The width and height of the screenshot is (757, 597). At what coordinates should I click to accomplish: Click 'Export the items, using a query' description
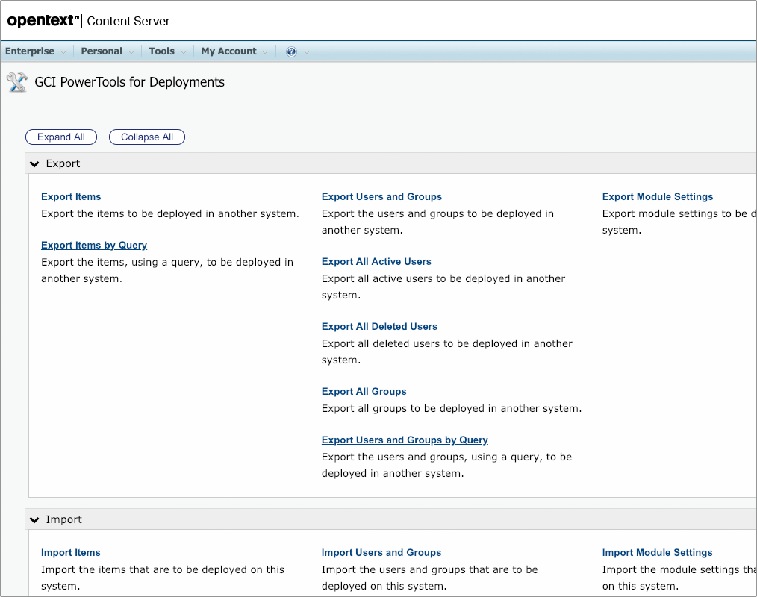pyautogui.click(x=167, y=270)
